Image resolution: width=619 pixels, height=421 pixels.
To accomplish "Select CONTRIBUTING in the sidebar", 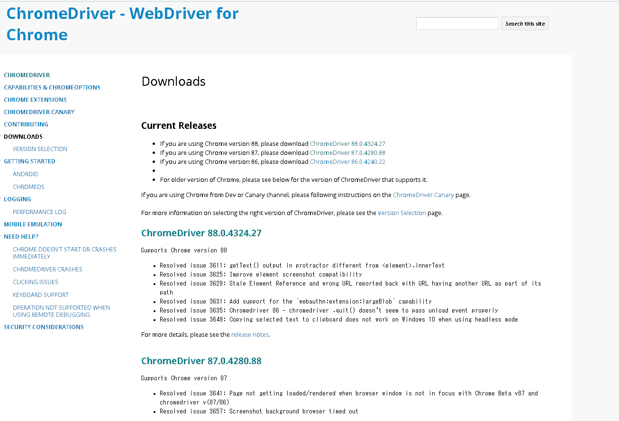I will click(x=26, y=124).
